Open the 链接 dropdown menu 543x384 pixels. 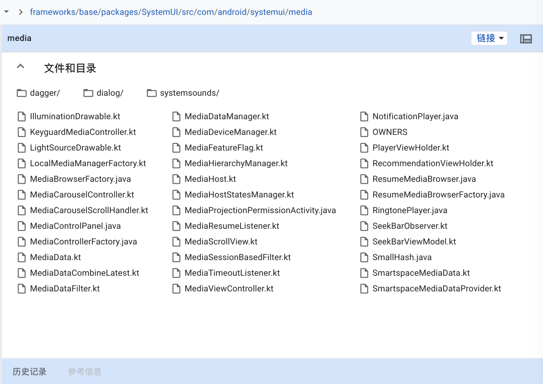(x=489, y=38)
